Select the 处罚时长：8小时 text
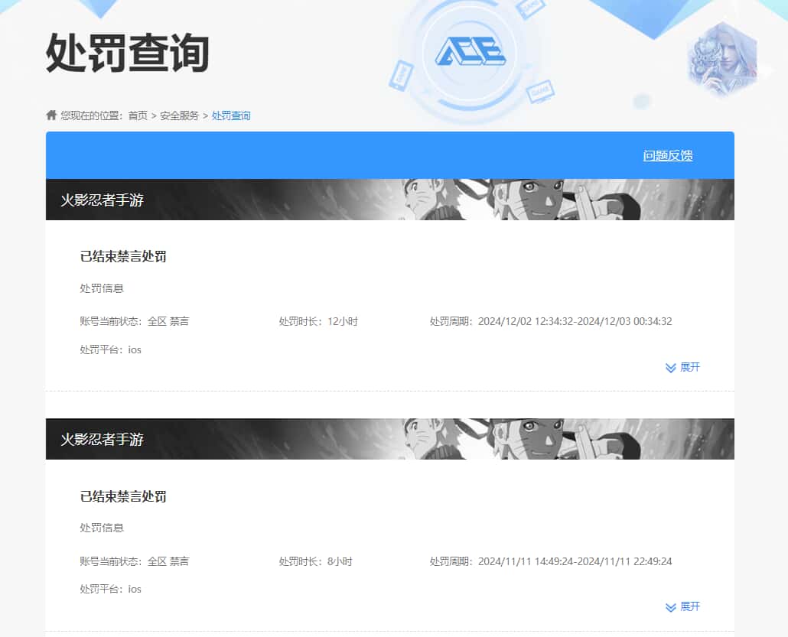The image size is (788, 637). 316,561
